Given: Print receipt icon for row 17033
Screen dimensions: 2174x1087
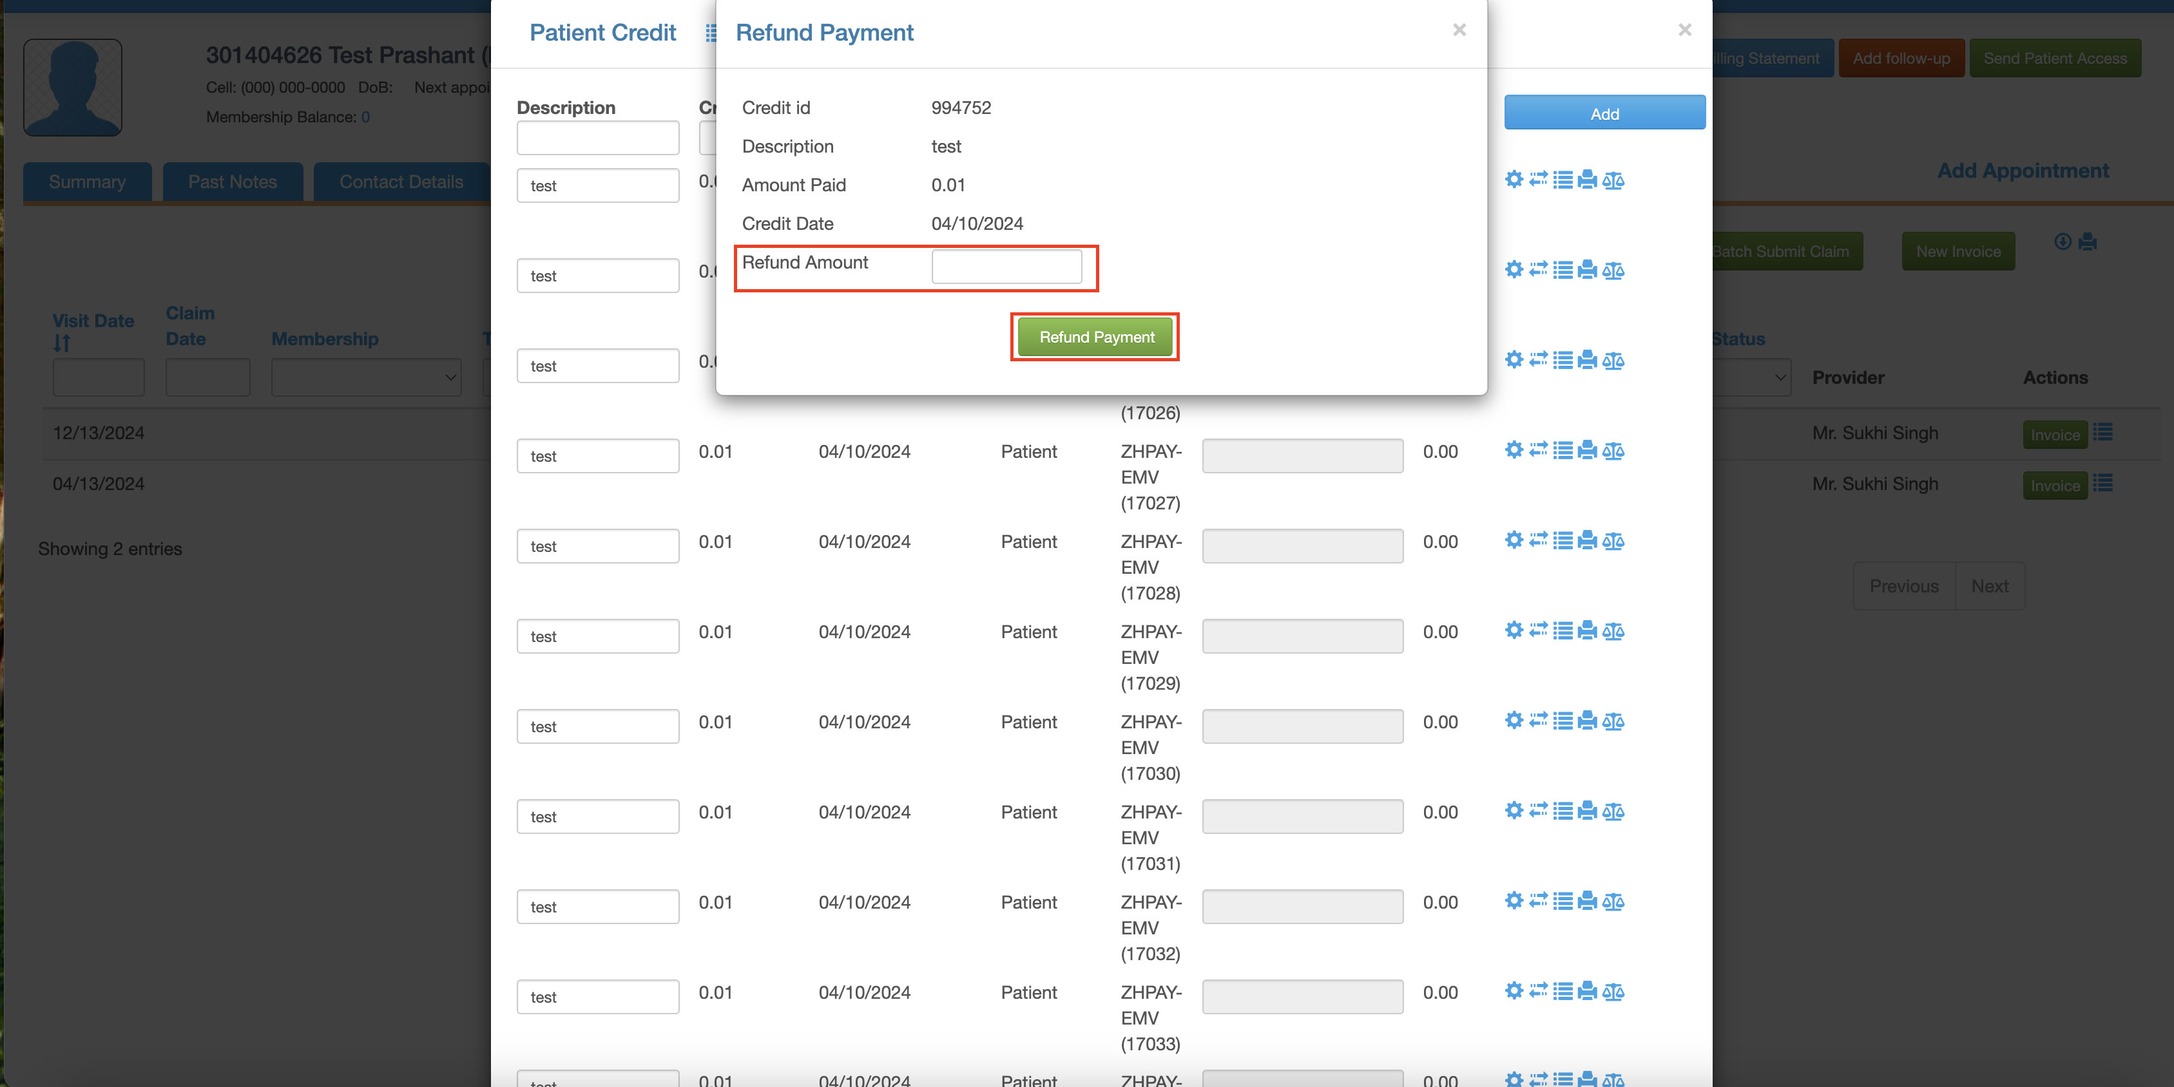Looking at the screenshot, I should (x=1588, y=992).
